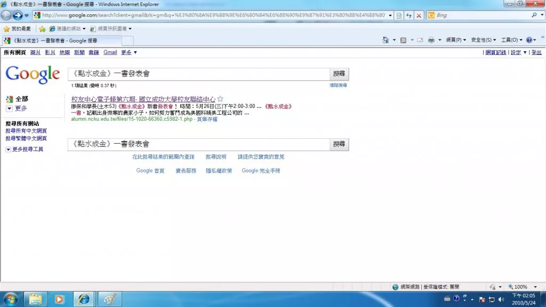
Task: Open the 設定 settings dropdown
Action: click(x=518, y=52)
